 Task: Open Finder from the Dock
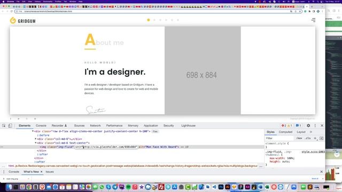9,187
